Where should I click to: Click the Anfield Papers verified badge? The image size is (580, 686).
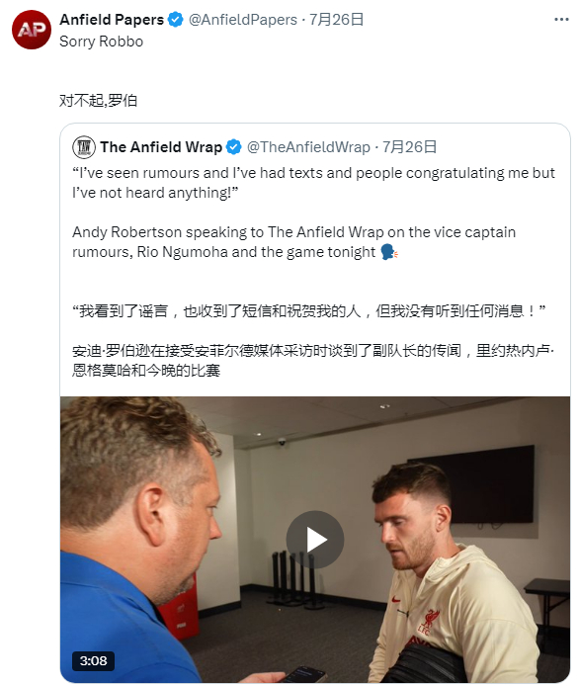pos(176,20)
